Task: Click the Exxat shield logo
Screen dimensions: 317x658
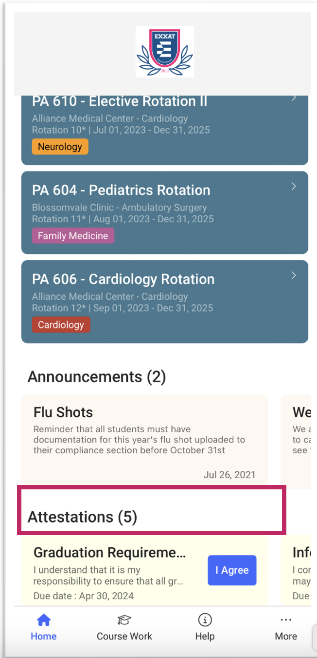Action: click(164, 52)
